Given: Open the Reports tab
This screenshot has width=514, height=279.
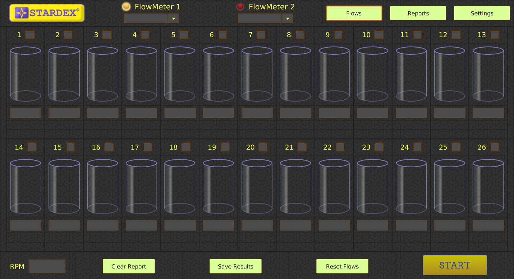Looking at the screenshot, I should tap(418, 13).
